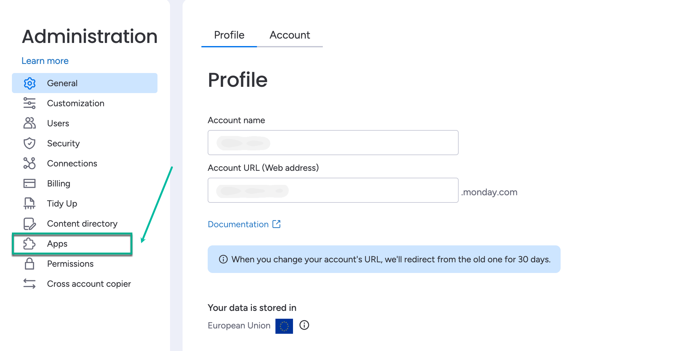Screen dimensions: 682x351
Task: Open Customization sliders icon
Action: tap(29, 103)
